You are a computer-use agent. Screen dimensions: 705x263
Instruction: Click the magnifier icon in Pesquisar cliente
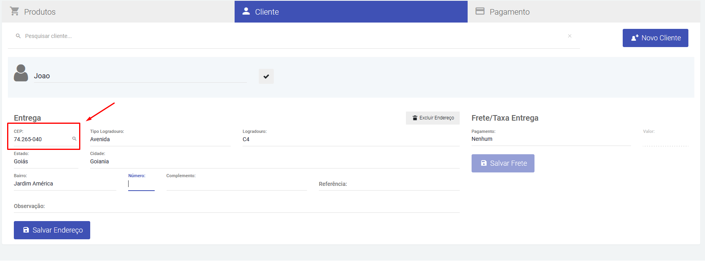pos(18,36)
